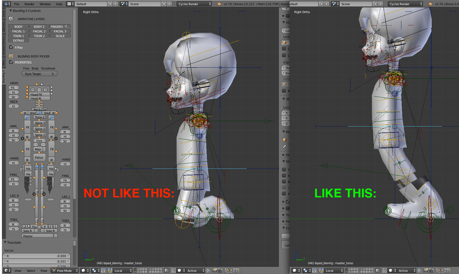Click the copy pose icon

(x=227, y=270)
